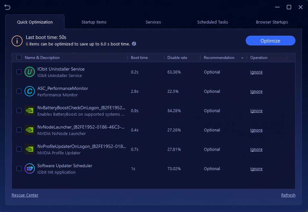Minimize the window
This screenshot has height=212, width=308.
277,7
